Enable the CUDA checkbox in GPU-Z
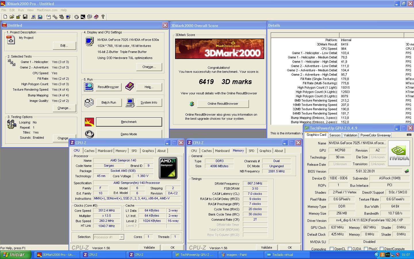 tap(350, 249)
